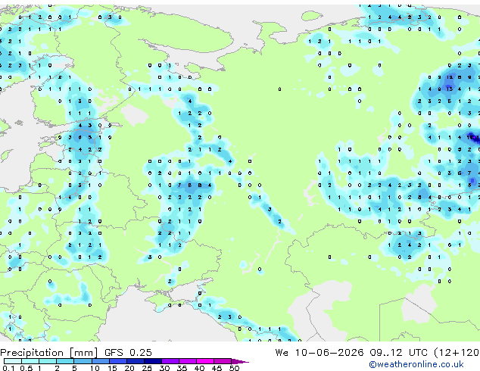Click the "13" precipitation value on map

pos(450,89)
